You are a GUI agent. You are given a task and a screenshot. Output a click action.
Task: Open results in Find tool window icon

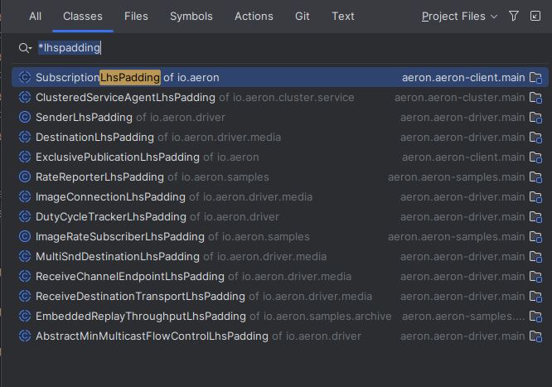click(x=535, y=16)
